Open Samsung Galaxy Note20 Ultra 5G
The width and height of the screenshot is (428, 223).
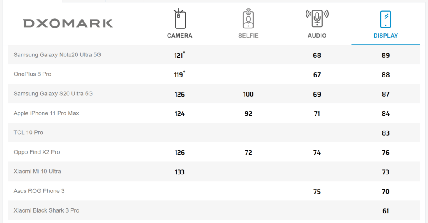point(57,55)
